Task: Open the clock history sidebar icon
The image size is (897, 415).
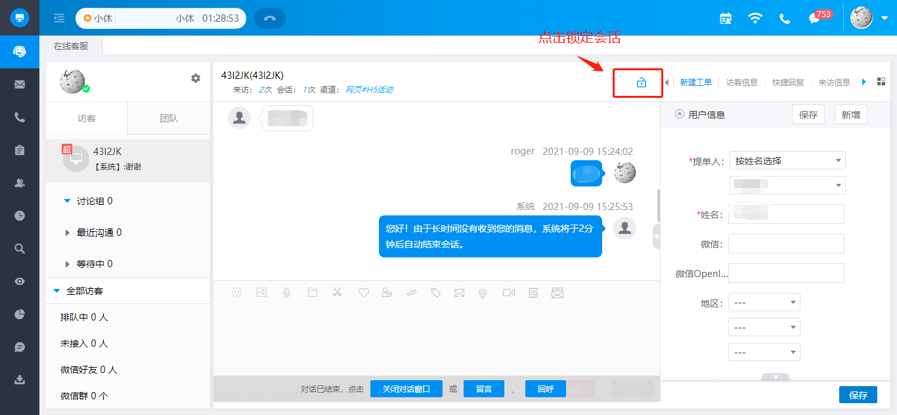Action: click(20, 215)
